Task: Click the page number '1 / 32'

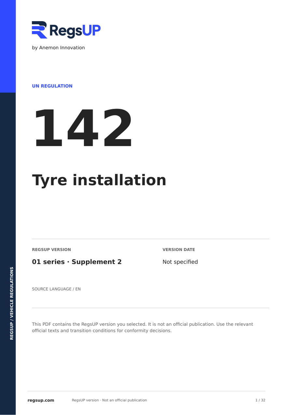Action: click(260, 400)
